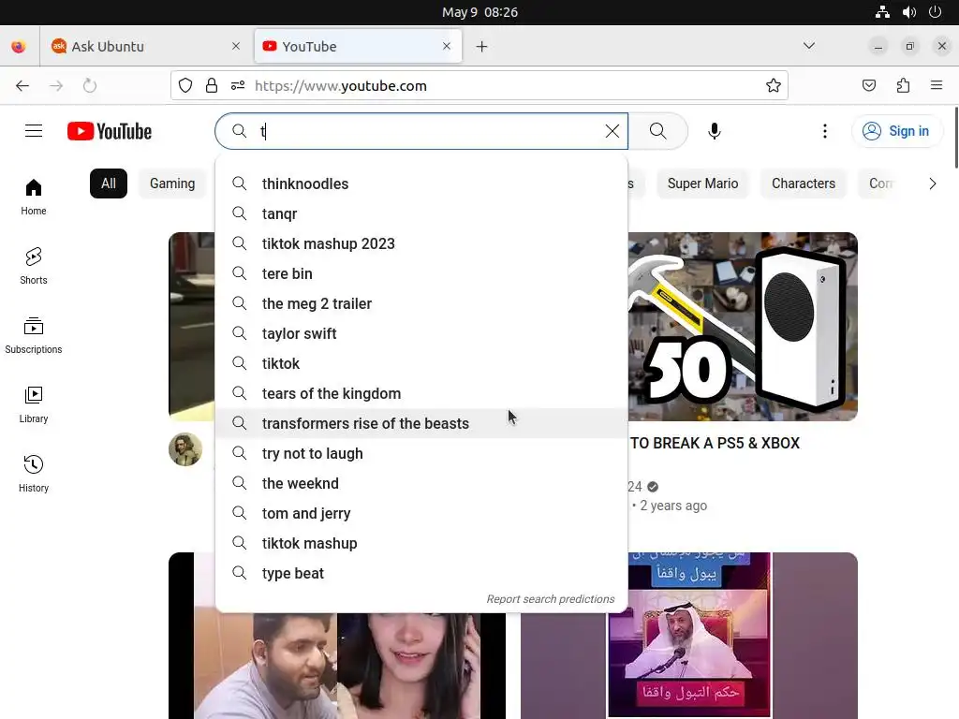
Task: Open the Arabic sheikh video thumbnail
Action: (x=689, y=636)
